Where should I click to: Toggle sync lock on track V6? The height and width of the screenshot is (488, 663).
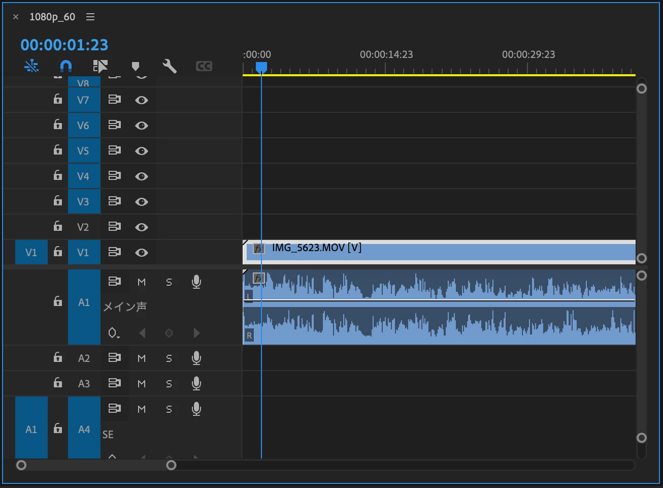[x=115, y=125]
